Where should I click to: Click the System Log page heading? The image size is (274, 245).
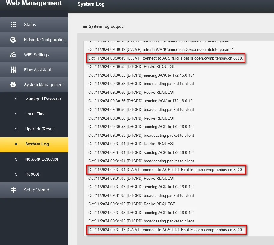pyautogui.click(x=91, y=4)
